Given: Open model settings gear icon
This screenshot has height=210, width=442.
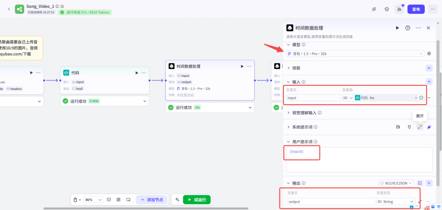Looking at the screenshot, I should (x=429, y=54).
